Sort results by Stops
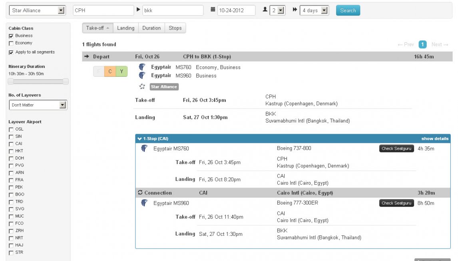 175,28
